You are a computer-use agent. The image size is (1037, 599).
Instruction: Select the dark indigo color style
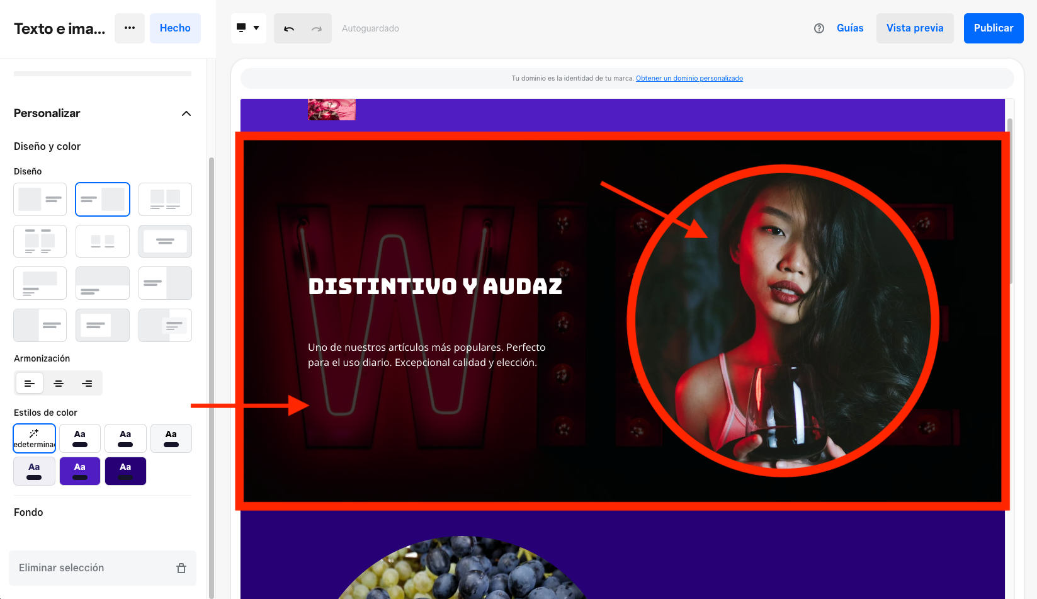click(x=125, y=471)
